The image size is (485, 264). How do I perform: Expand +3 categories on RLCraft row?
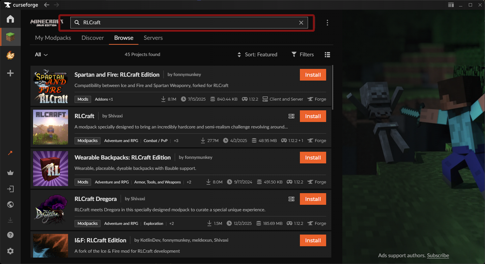click(x=176, y=140)
